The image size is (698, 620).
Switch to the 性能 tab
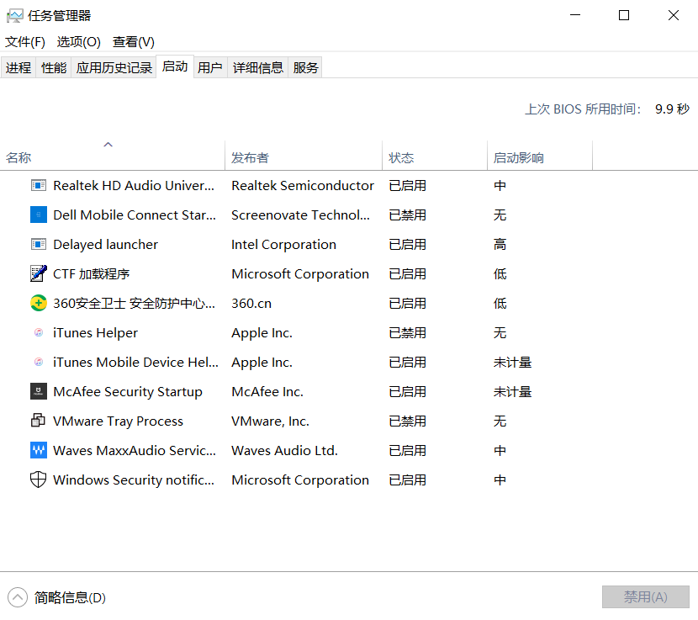(x=54, y=67)
